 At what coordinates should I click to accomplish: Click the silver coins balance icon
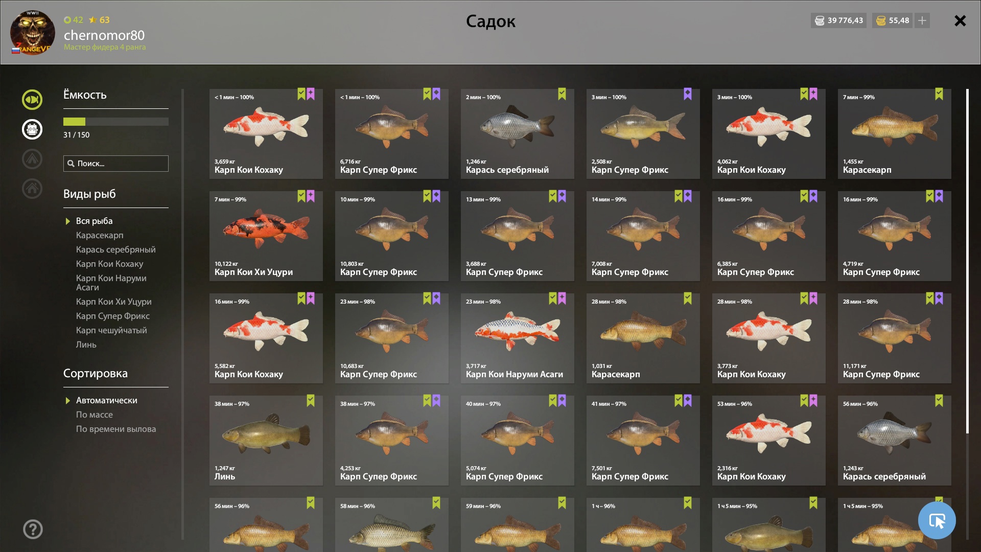click(x=820, y=20)
